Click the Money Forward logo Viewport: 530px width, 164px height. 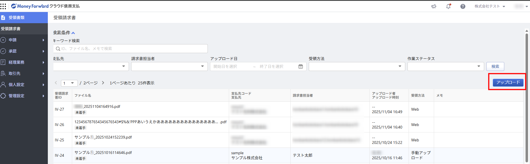30,6
